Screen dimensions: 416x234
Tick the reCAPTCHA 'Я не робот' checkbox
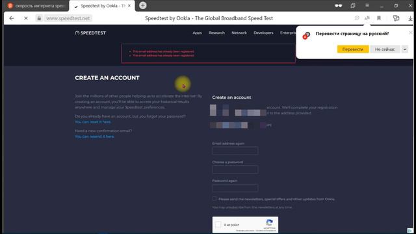click(218, 224)
